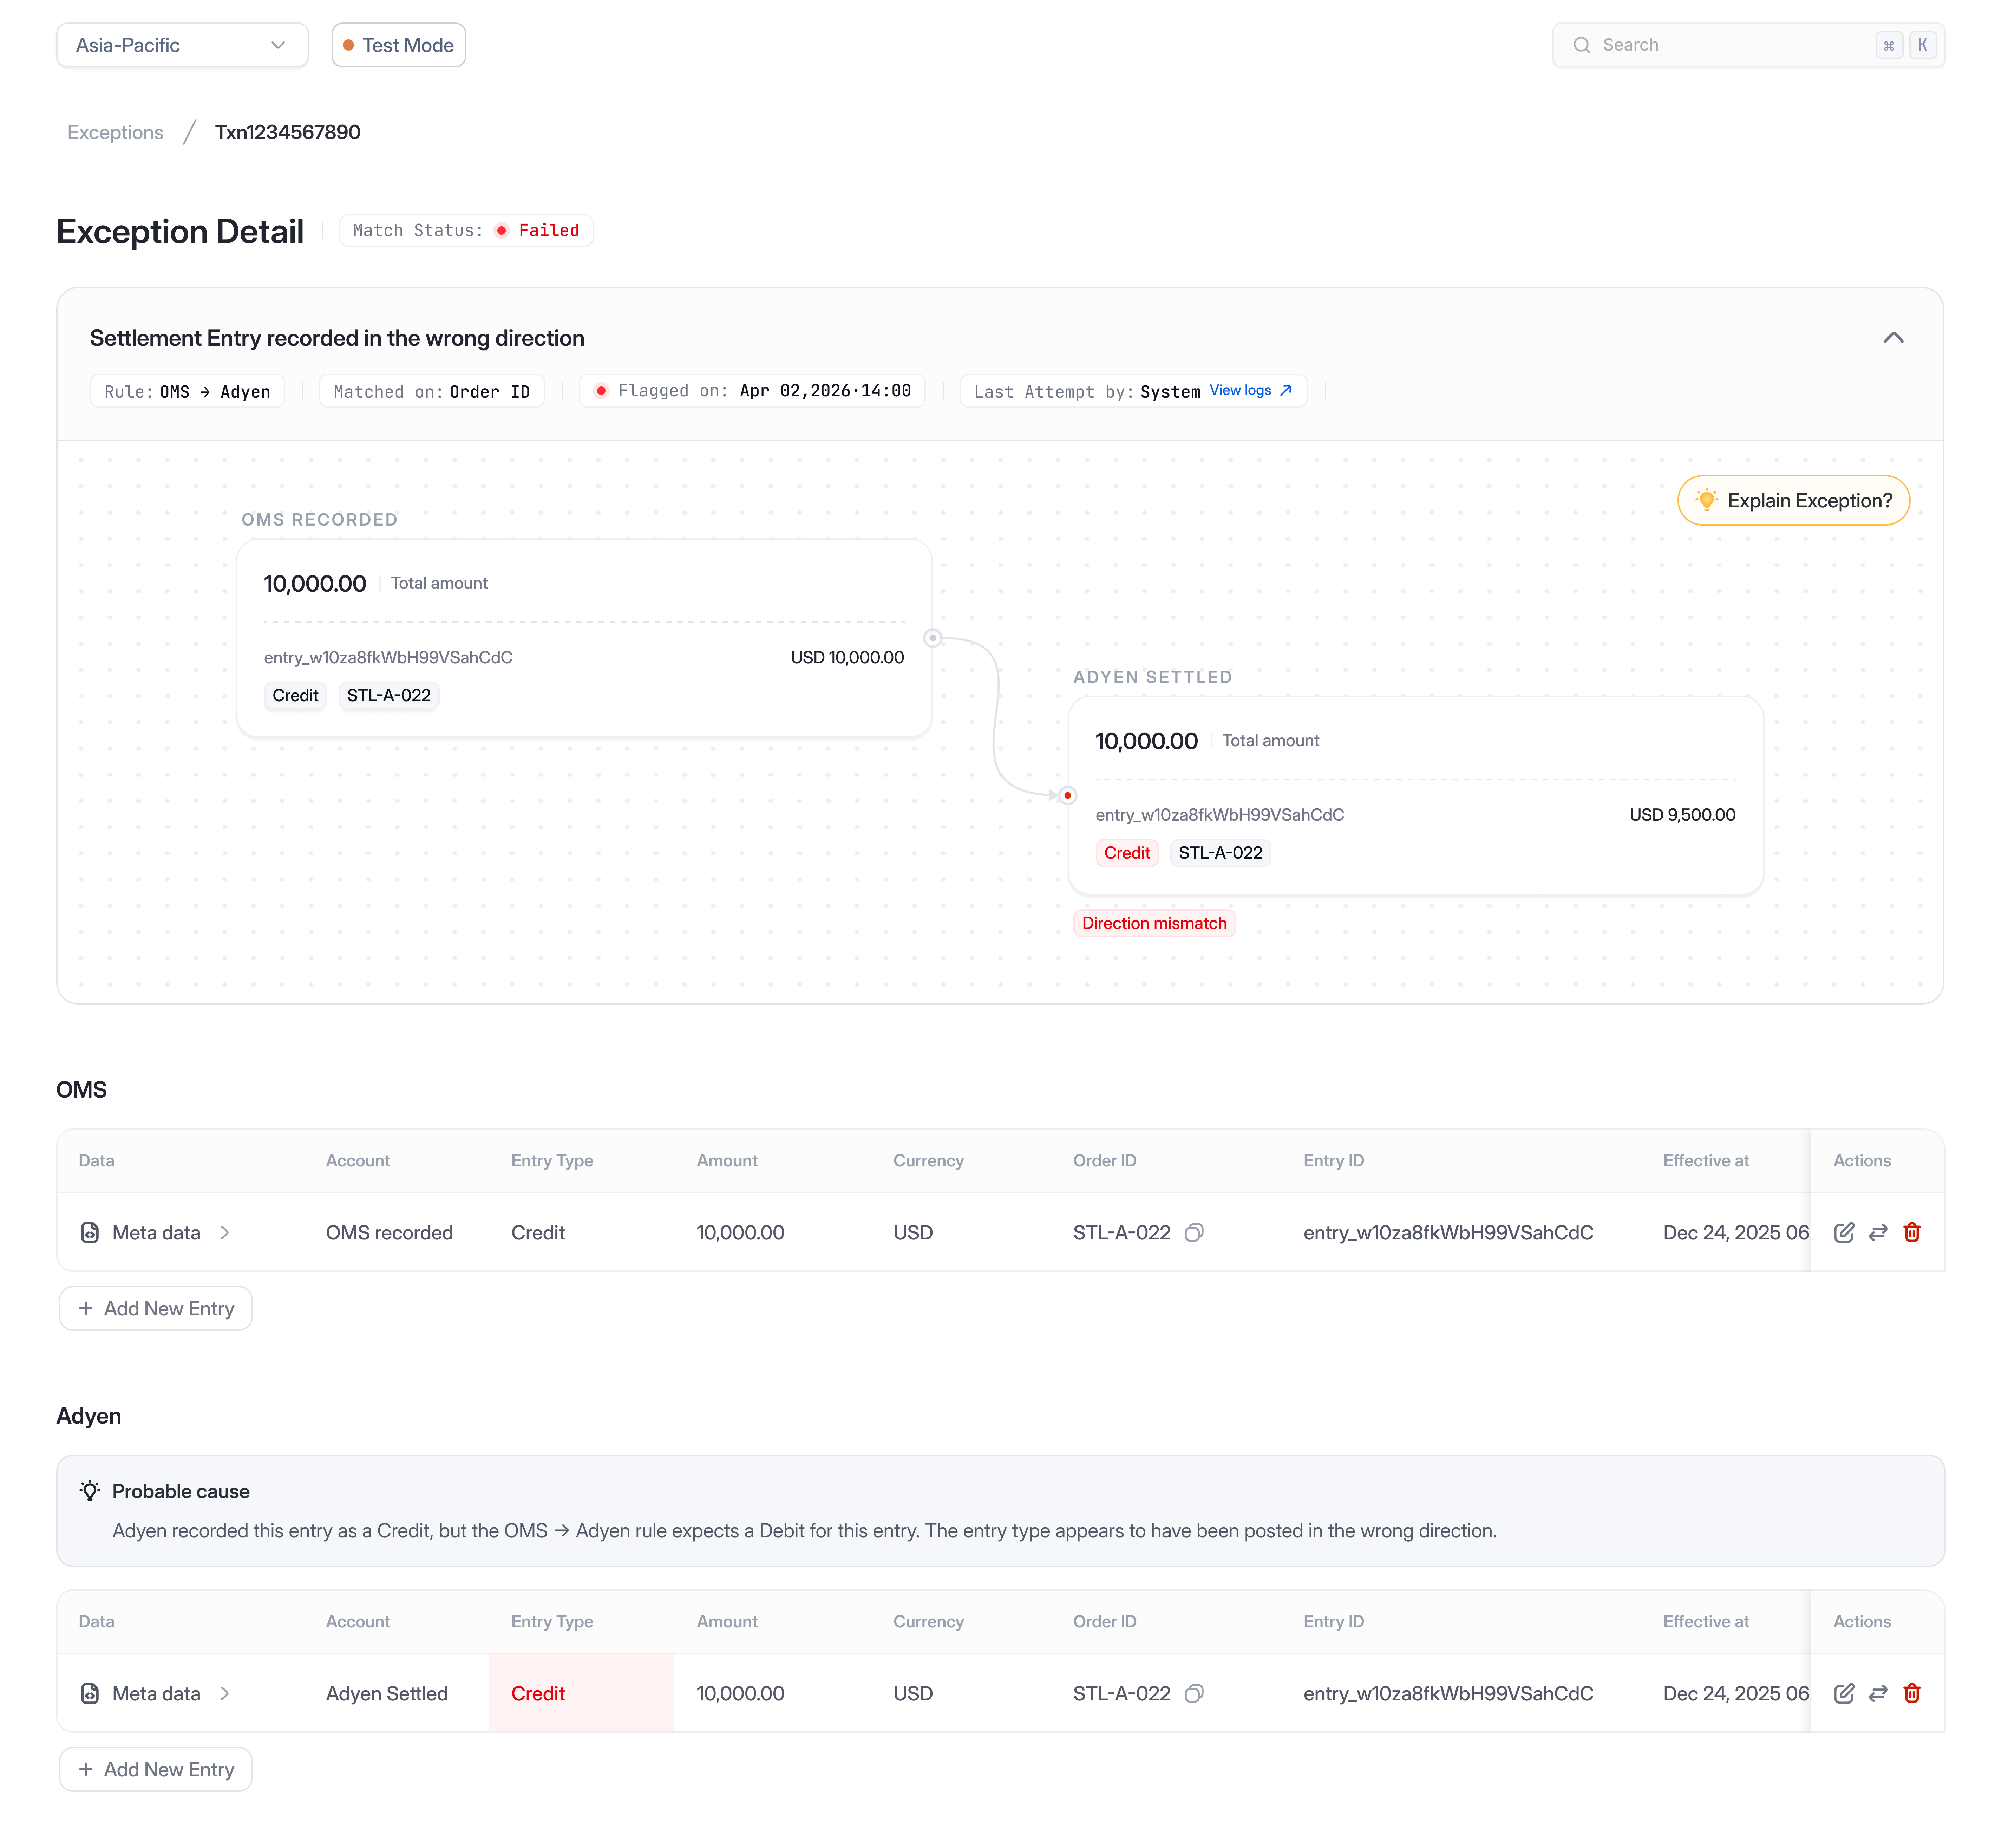The image size is (2002, 1848).
Task: Click the Flagged on date chip
Action: pyautogui.click(x=752, y=391)
